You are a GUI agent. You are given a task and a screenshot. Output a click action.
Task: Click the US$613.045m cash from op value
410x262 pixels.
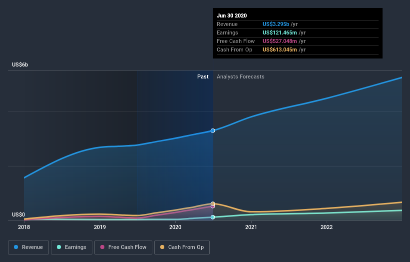pos(280,49)
